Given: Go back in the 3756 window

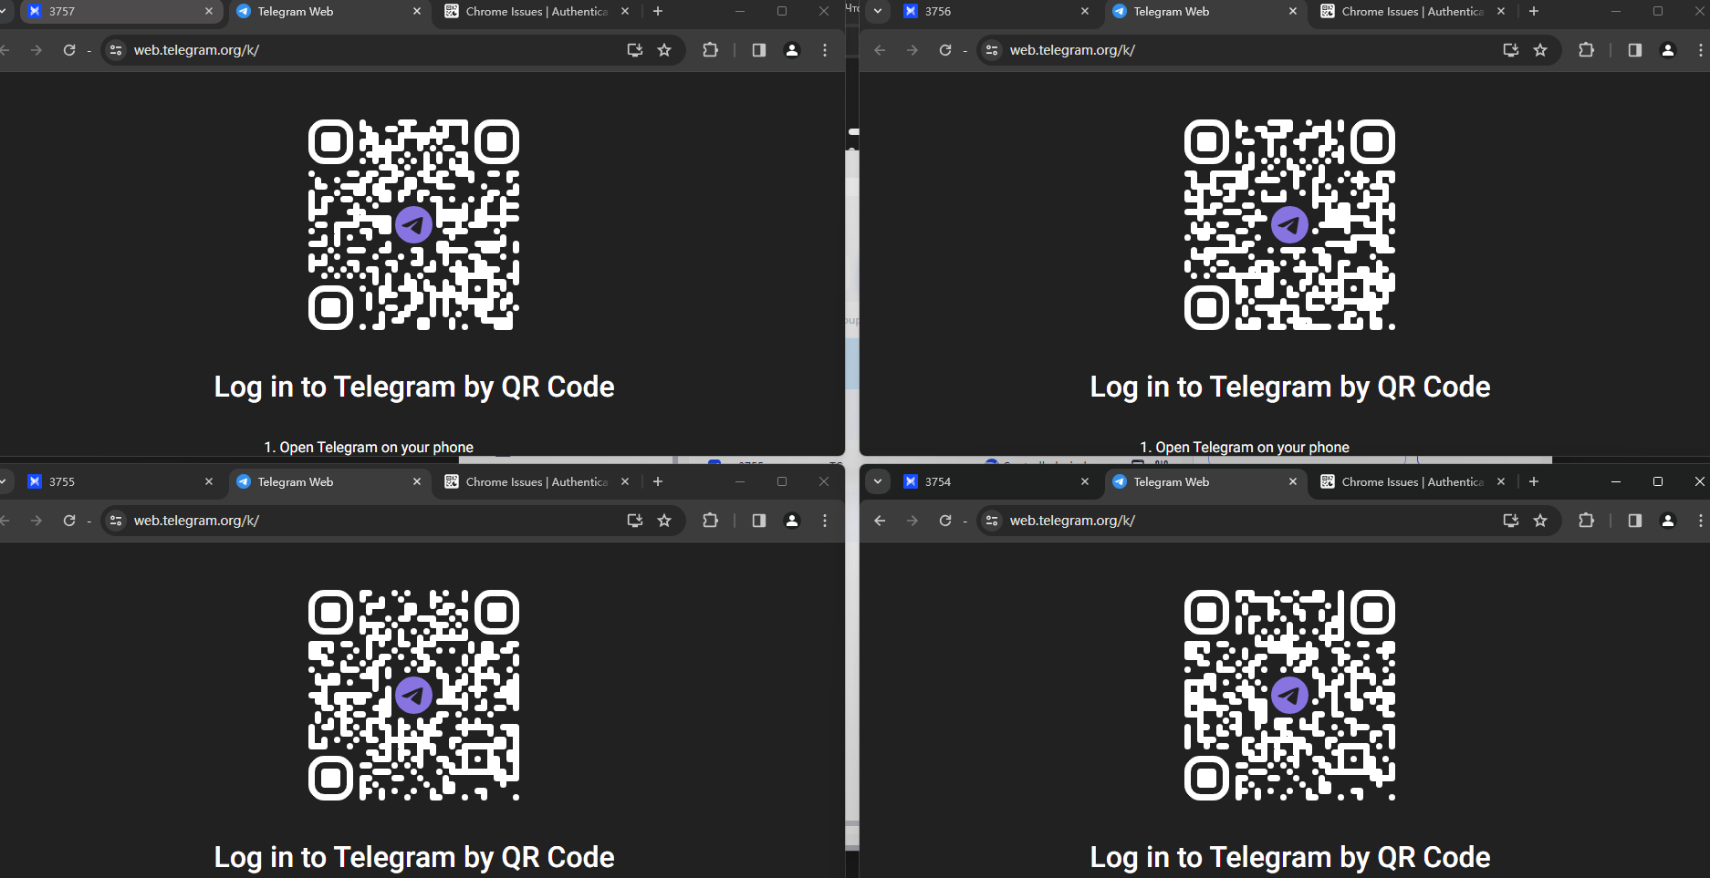Looking at the screenshot, I should pyautogui.click(x=880, y=50).
